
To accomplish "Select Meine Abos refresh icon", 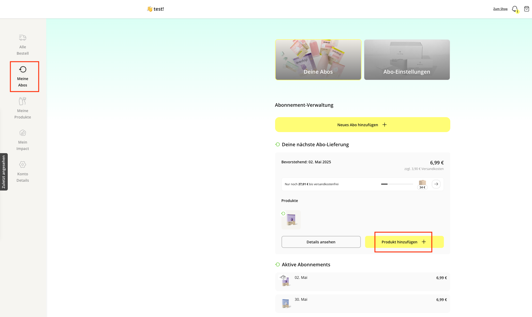I will point(23,69).
